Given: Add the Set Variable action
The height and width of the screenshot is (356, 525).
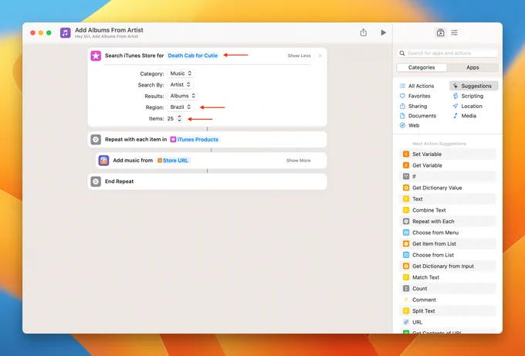Looking at the screenshot, I should click(448, 154).
